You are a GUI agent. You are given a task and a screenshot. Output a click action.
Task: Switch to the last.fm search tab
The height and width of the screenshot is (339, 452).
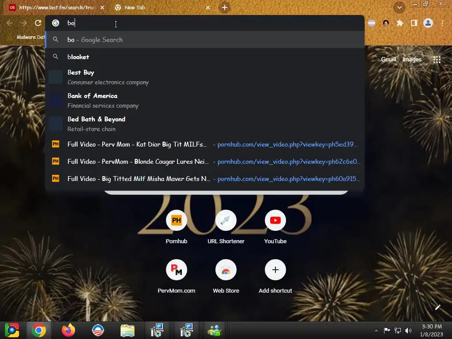pyautogui.click(x=56, y=8)
